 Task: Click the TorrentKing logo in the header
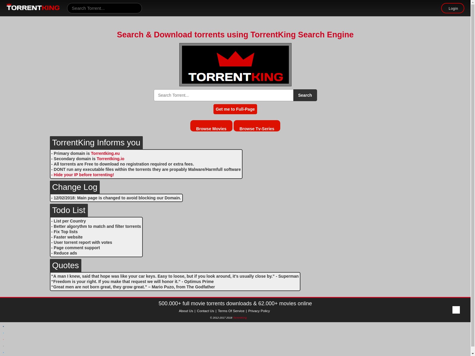coord(33,7)
